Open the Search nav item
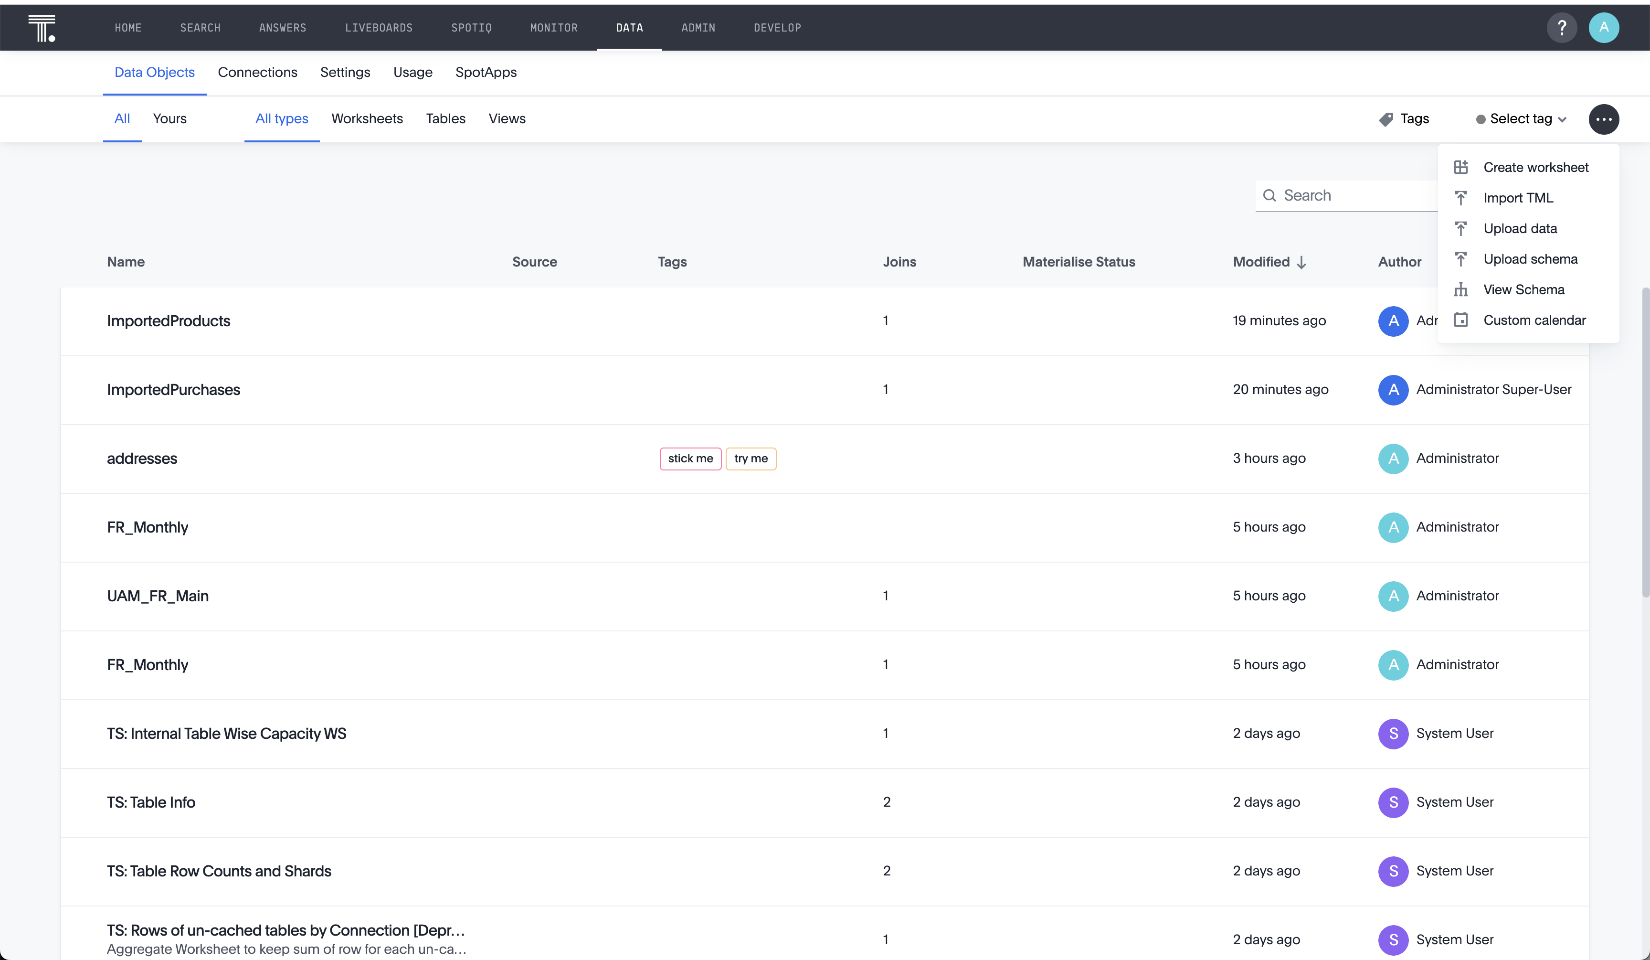 click(201, 28)
